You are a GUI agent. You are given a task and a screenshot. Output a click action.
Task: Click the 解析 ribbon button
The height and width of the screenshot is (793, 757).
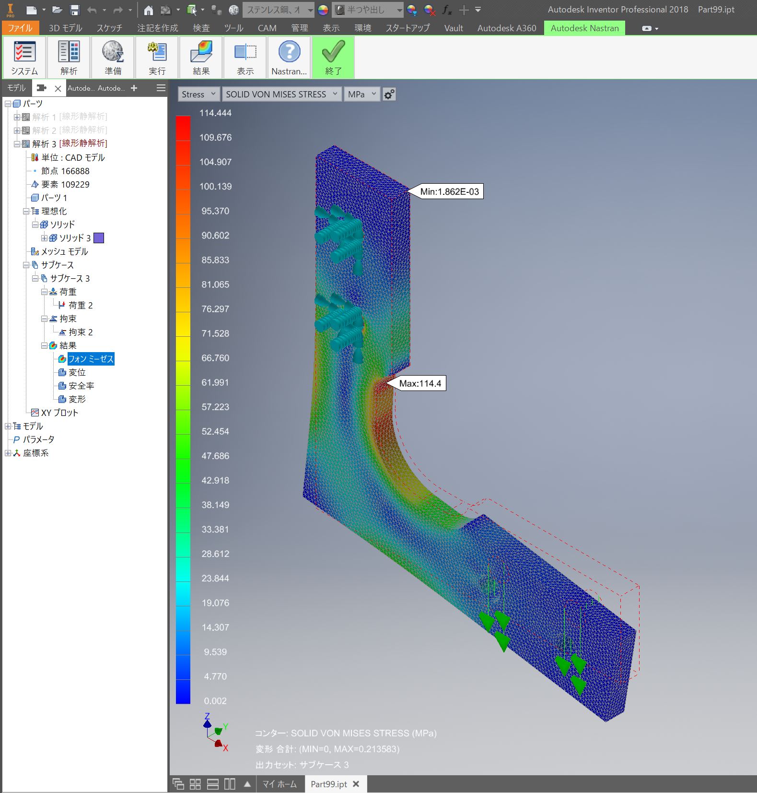pyautogui.click(x=69, y=57)
